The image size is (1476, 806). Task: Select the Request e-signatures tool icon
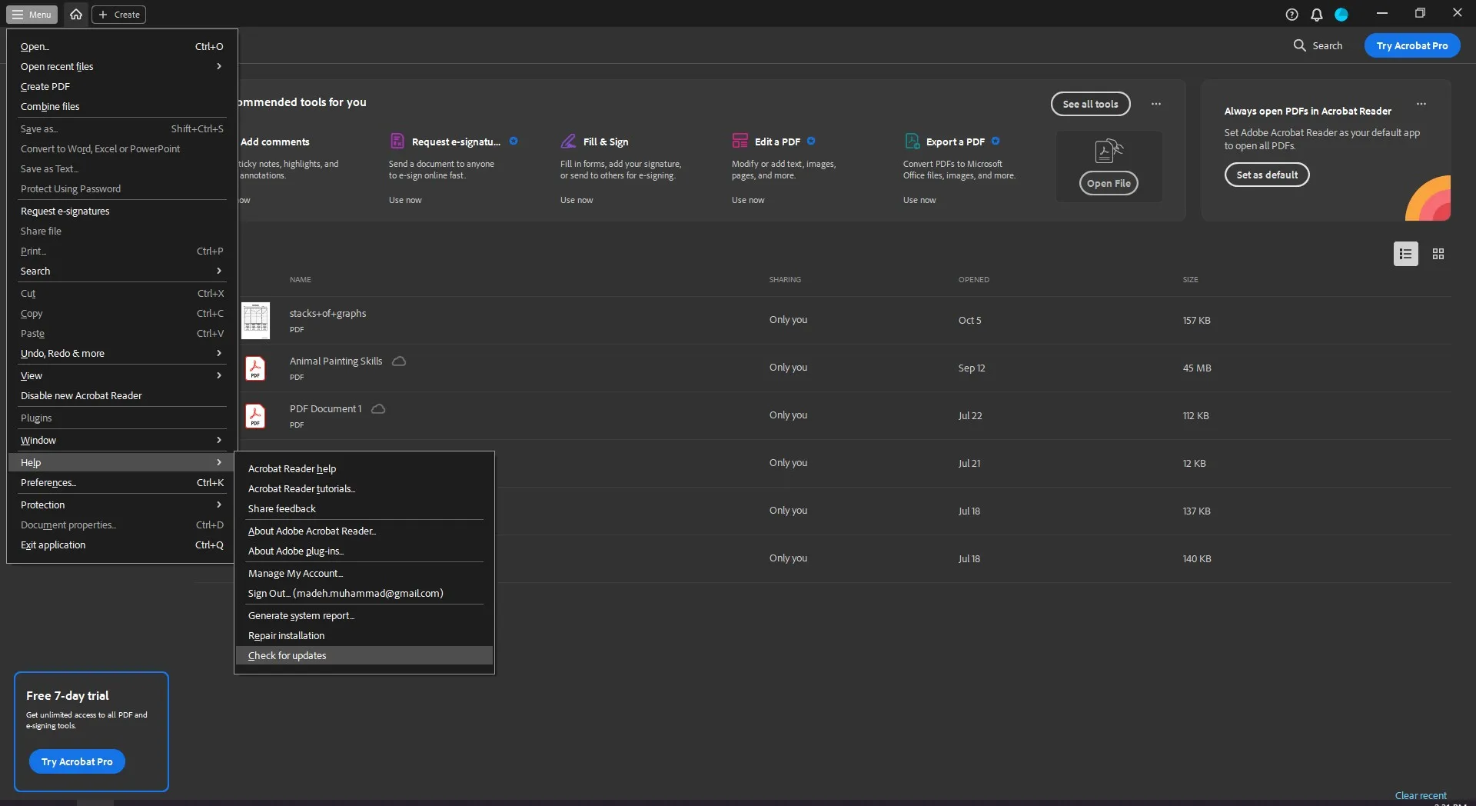(397, 141)
